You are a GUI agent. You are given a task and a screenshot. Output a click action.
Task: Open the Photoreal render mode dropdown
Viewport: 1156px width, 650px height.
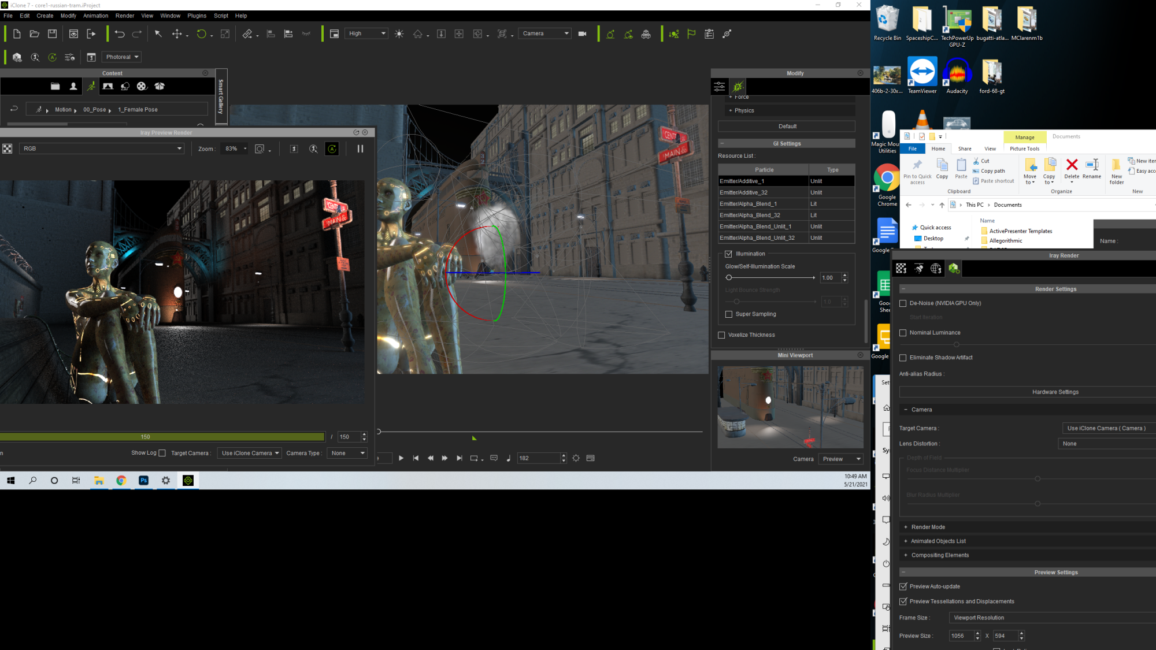122,57
